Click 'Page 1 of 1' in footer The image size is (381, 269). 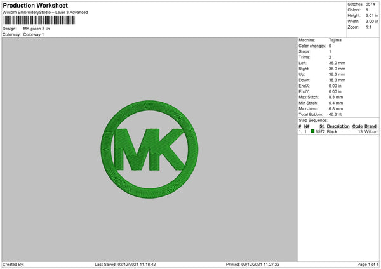tap(368, 265)
